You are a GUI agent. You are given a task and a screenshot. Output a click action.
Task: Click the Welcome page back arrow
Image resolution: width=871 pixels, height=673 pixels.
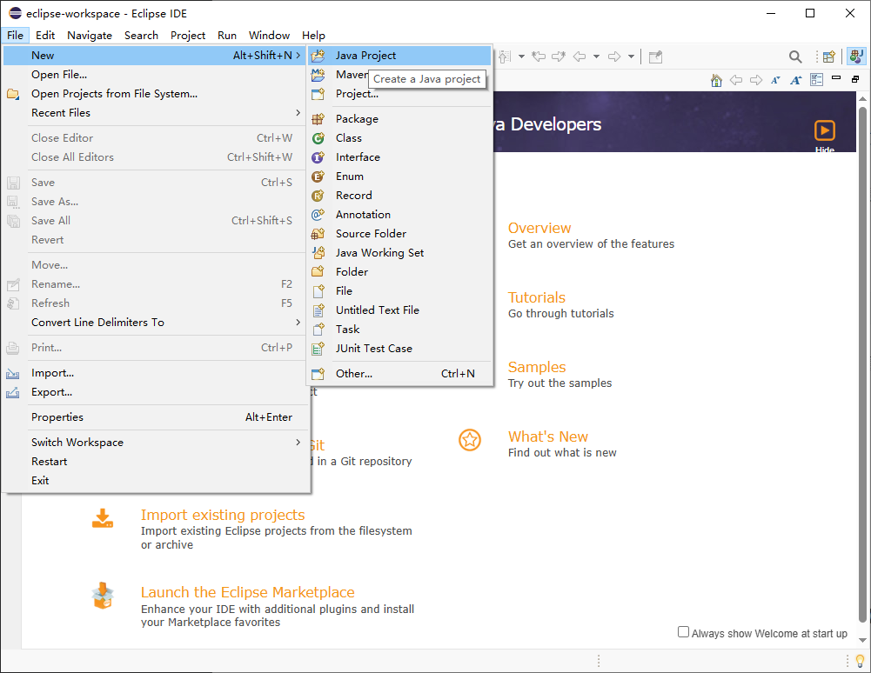[736, 80]
